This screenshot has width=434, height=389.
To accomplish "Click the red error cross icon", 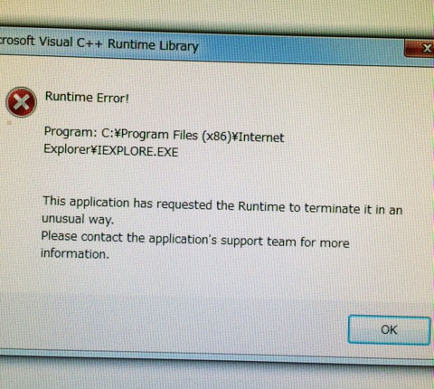I will click(x=21, y=102).
